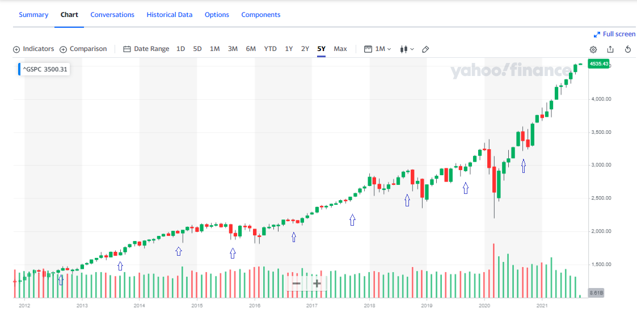Click the 2016 year label
This screenshot has width=637, height=313.
click(254, 304)
